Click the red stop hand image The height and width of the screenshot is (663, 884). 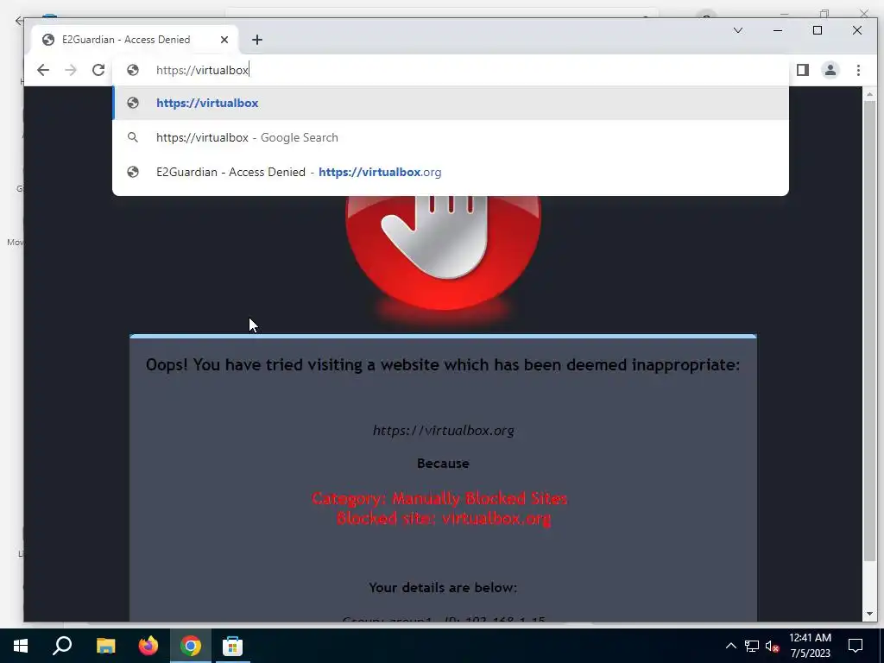click(443, 251)
